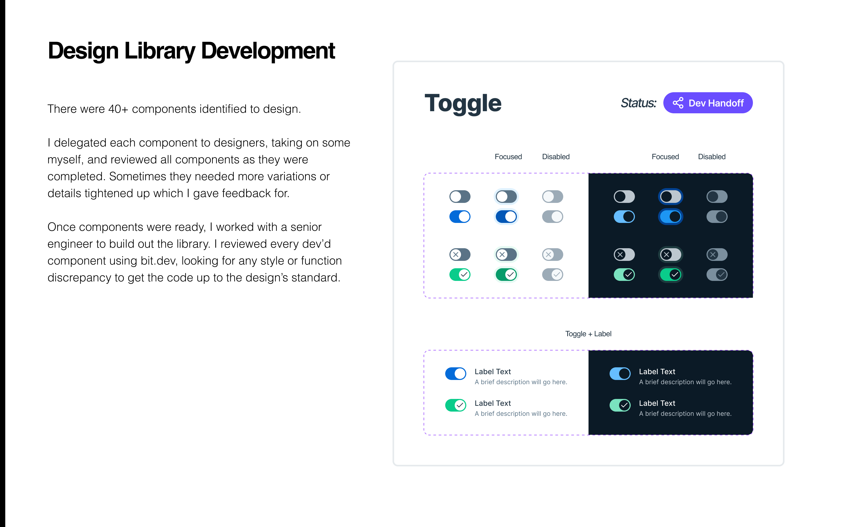Click the dark disabled checkmark switch
The height and width of the screenshot is (527, 843).
[717, 274]
